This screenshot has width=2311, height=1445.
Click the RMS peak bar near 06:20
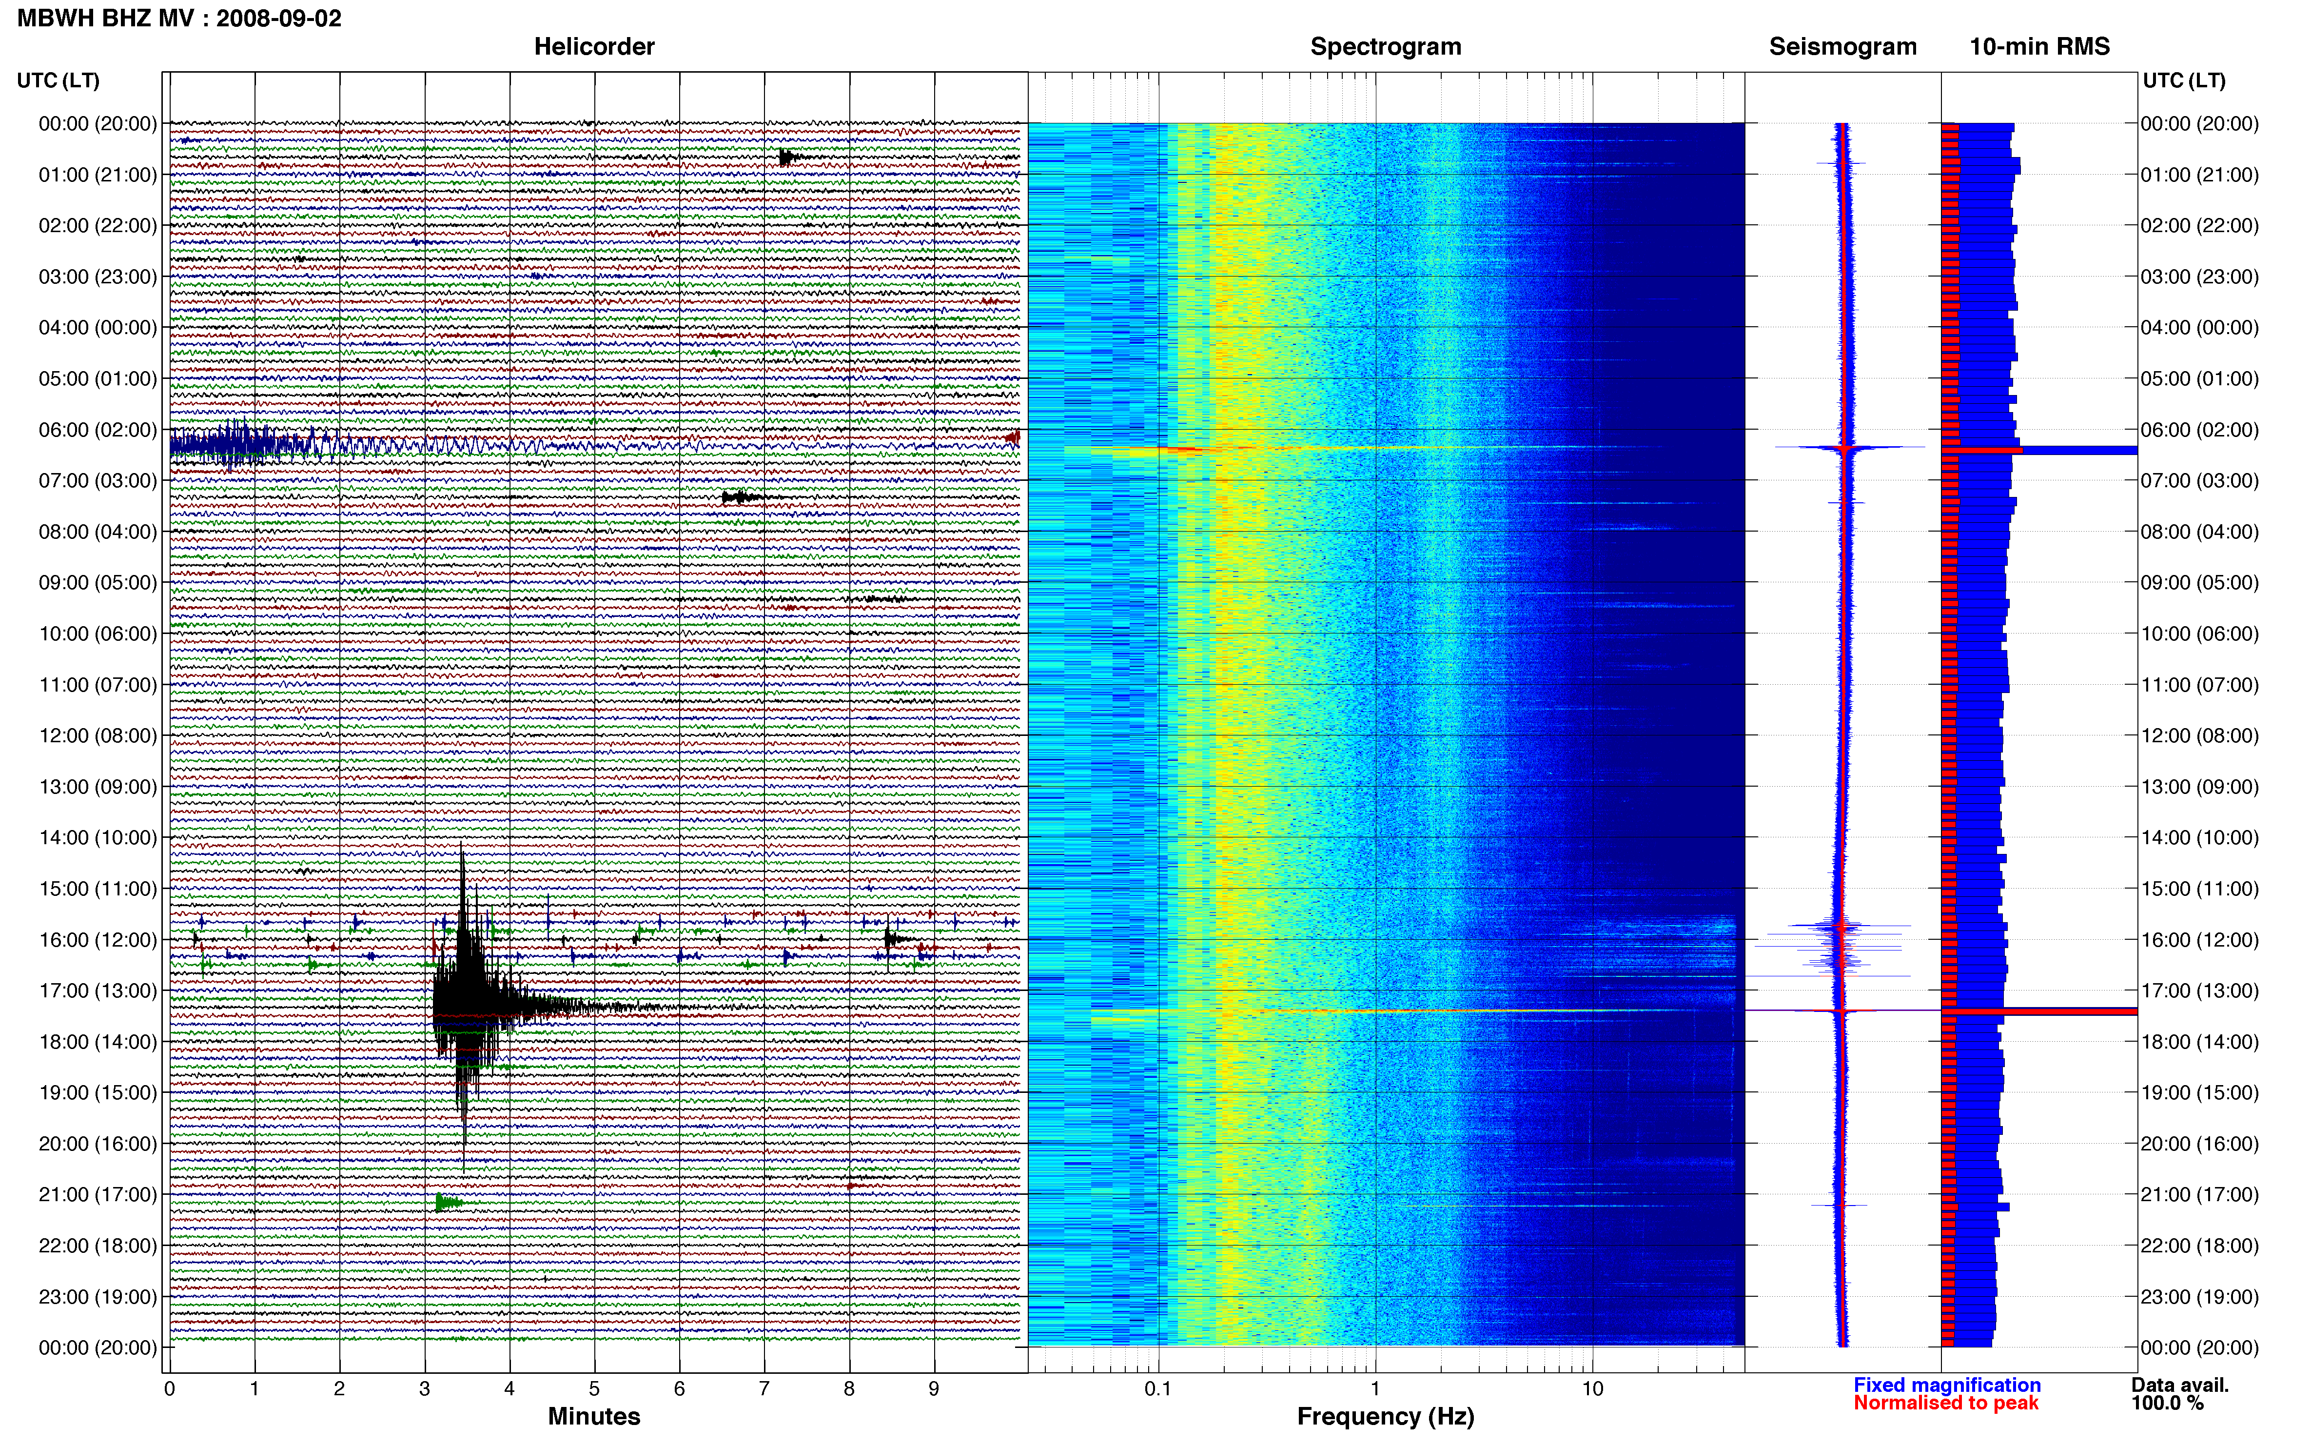click(2039, 450)
